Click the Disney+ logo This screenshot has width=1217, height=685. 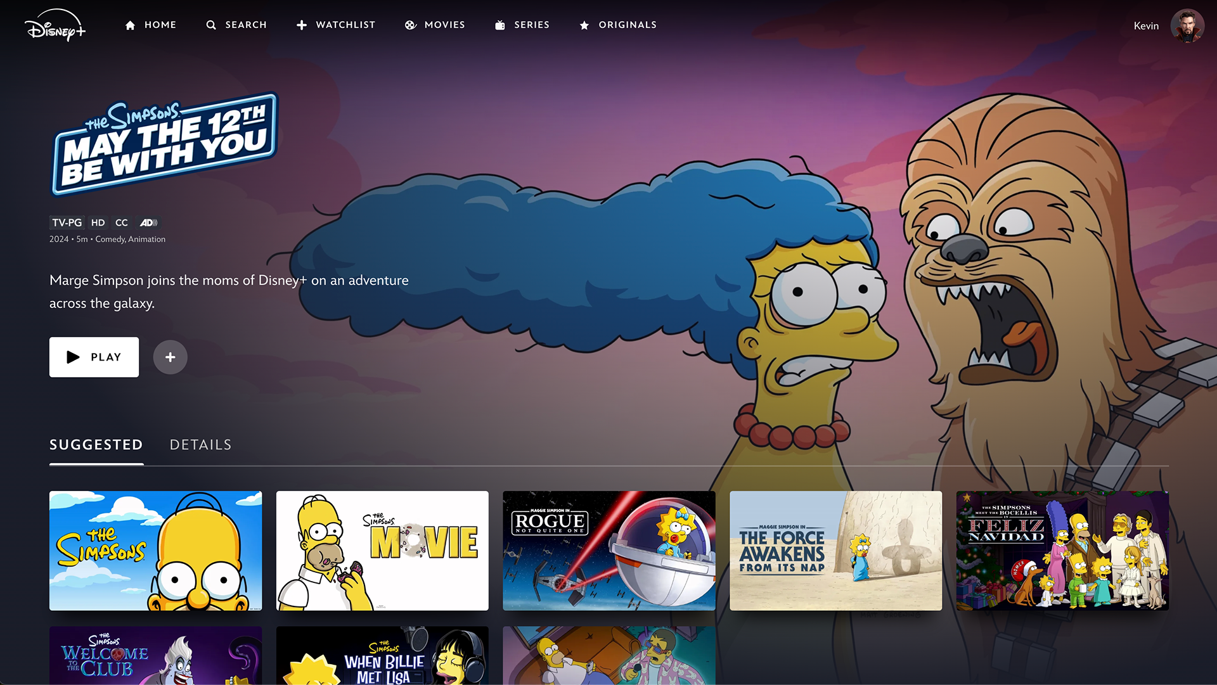tap(55, 26)
